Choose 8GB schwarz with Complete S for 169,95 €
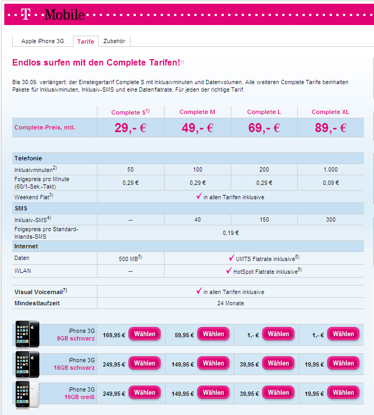Viewport: 374px width, 415px height. [144, 334]
